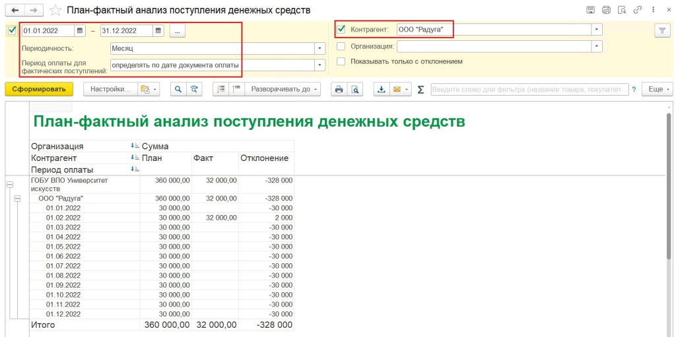Click the filter funnel icon at right
Screen dimensions: 676x337
point(662,30)
